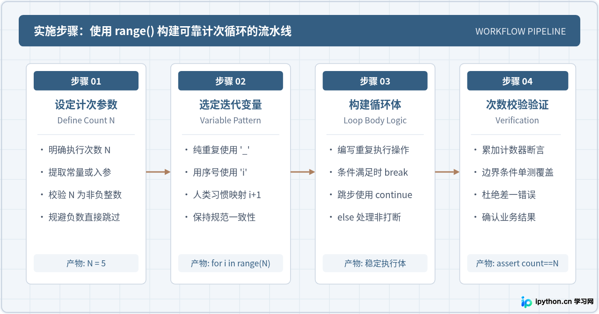Click the bullet '用序号使用 'i''
This screenshot has width=599, height=314.
(x=220, y=172)
